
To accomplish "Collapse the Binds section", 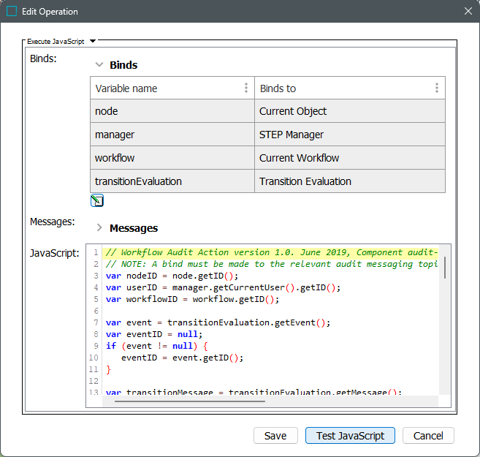I will tap(99, 65).
